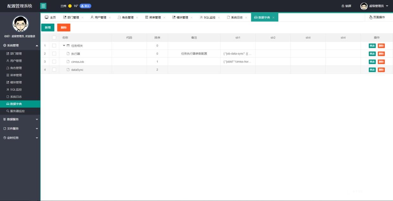Click the green 新增 button
Screen dimensions: 393x201
48,28
